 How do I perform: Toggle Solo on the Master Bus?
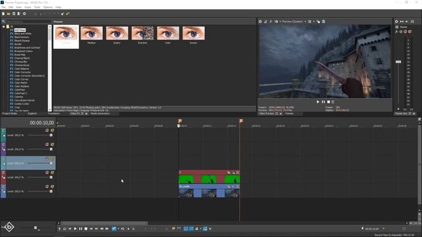409,32
